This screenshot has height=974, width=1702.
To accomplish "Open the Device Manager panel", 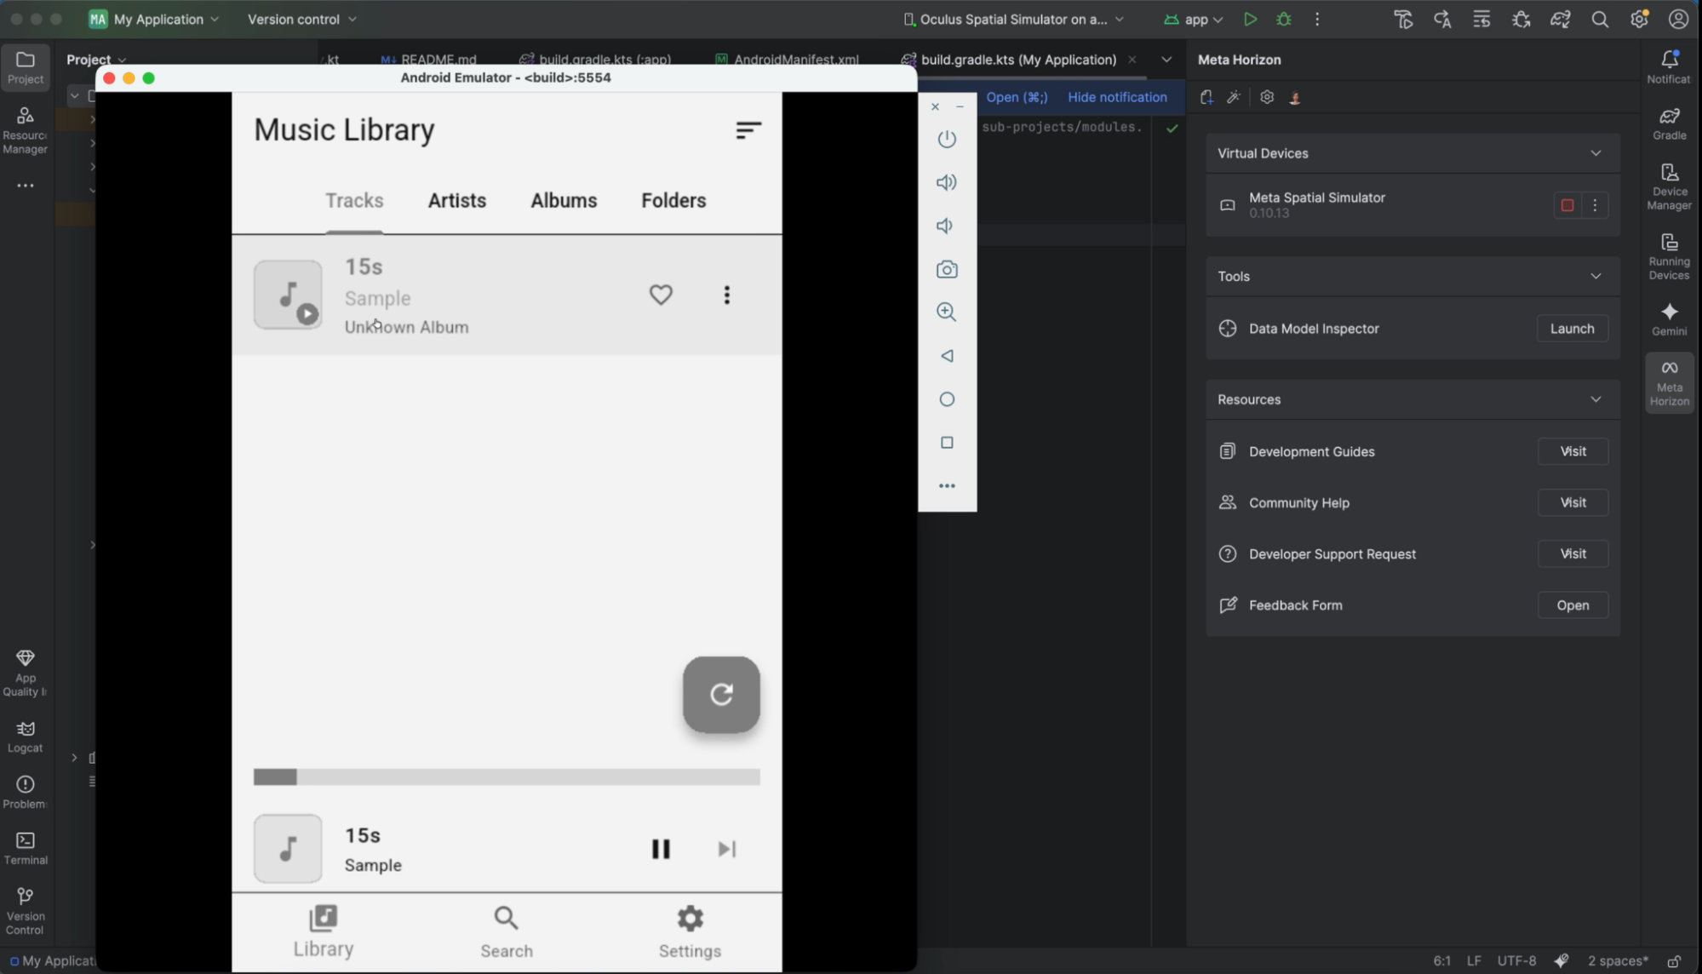I will coord(1669,186).
